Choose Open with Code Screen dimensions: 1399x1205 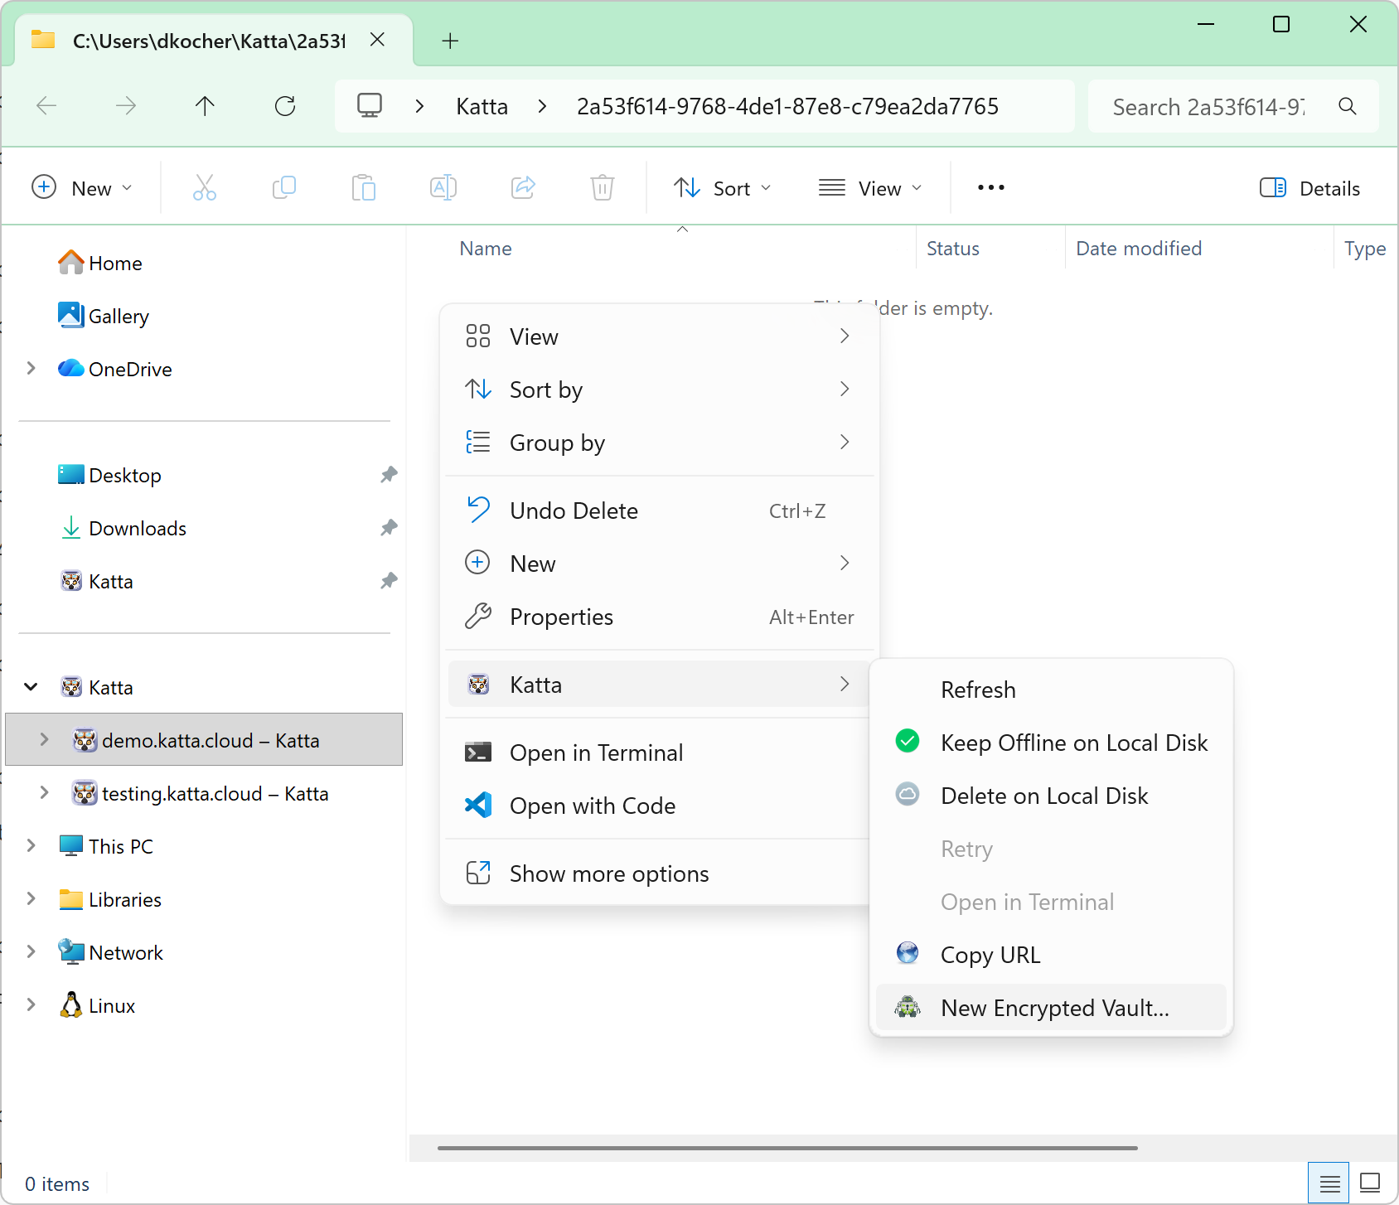[659, 806]
